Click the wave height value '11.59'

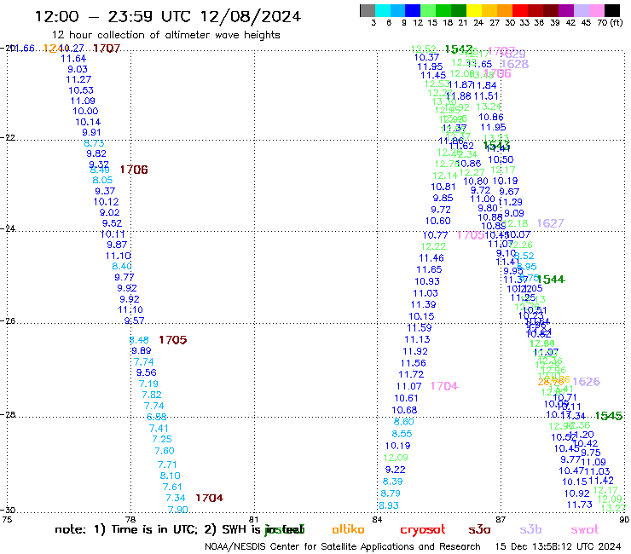coord(420,328)
